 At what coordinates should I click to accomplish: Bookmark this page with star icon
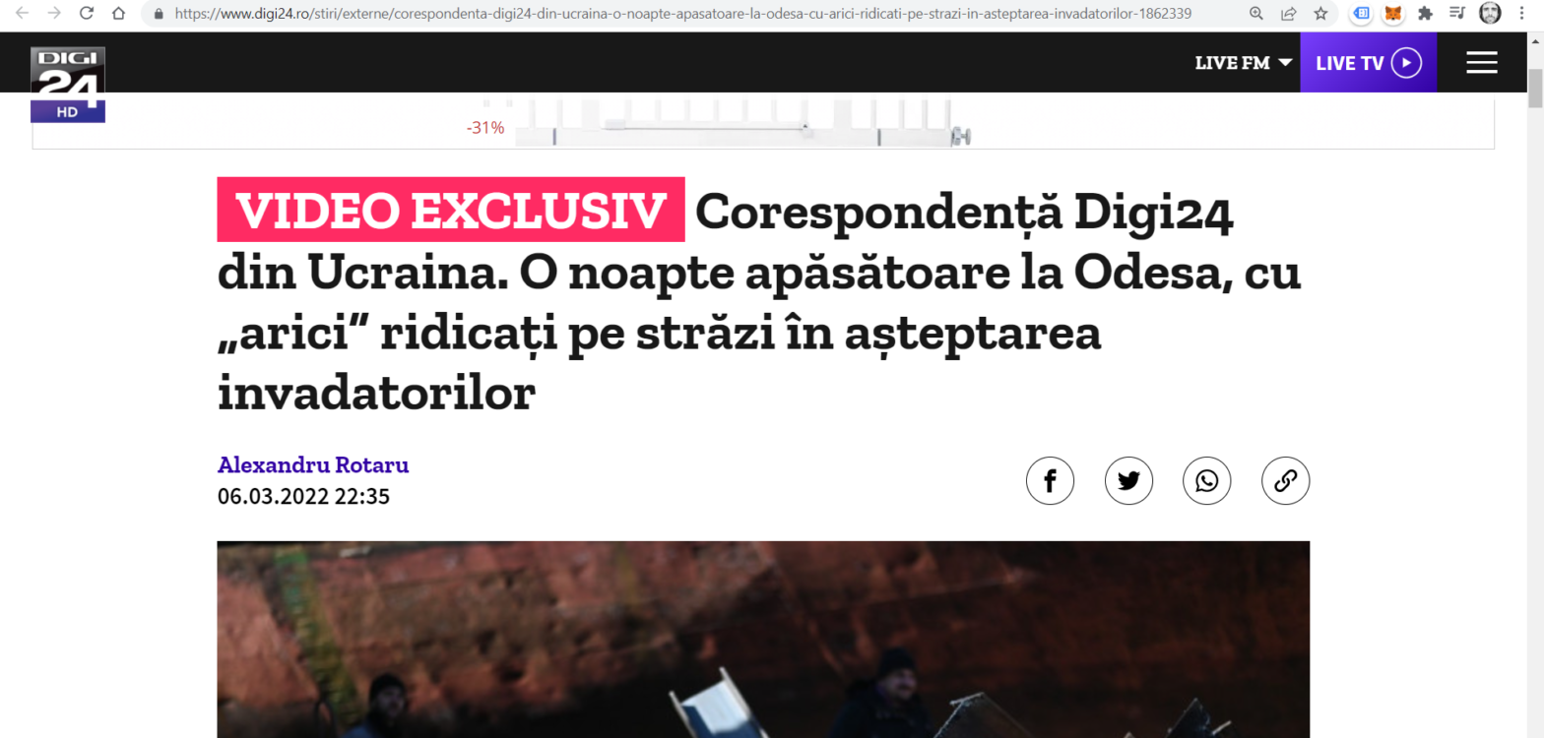click(1320, 14)
